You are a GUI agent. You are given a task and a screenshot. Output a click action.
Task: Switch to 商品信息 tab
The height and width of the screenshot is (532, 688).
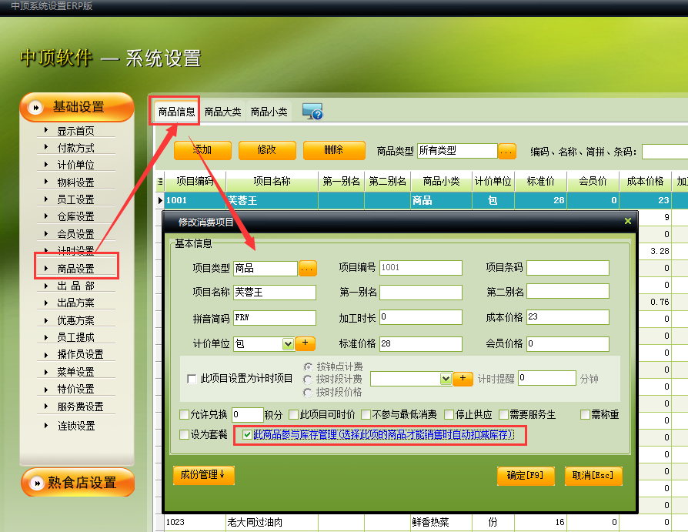[x=176, y=112]
